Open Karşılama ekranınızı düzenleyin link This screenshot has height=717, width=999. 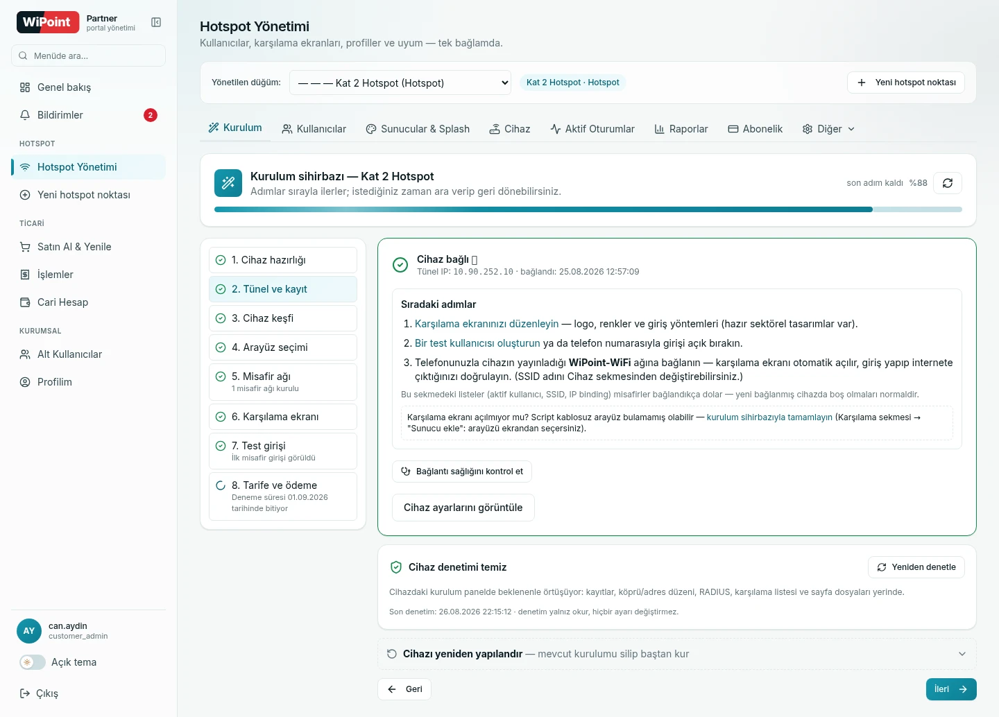[486, 324]
